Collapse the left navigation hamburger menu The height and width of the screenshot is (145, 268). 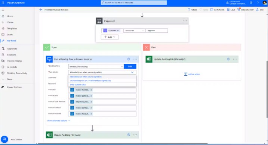[3, 10]
